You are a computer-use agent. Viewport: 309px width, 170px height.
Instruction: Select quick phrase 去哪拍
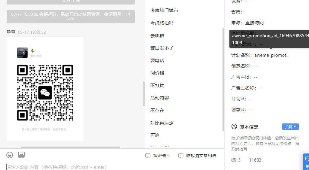click(157, 35)
